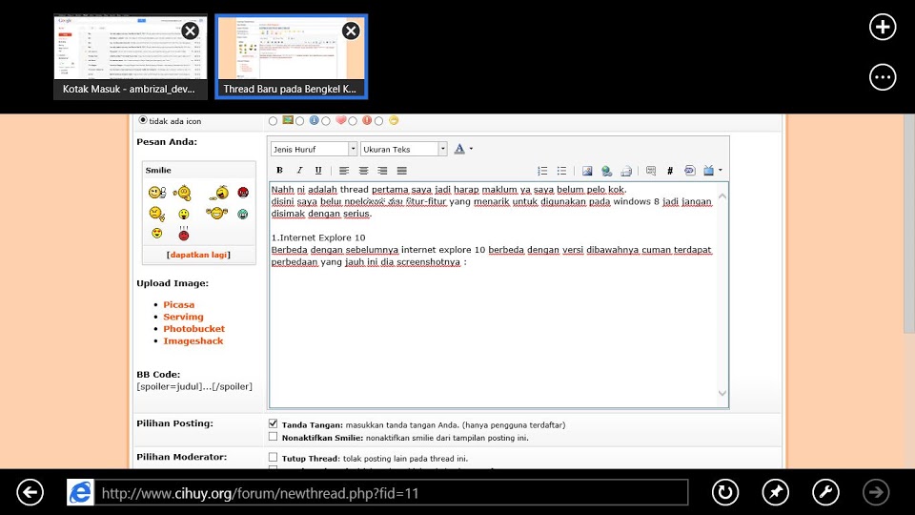The image size is (915, 515).
Task: Insert an email link
Action: (625, 171)
